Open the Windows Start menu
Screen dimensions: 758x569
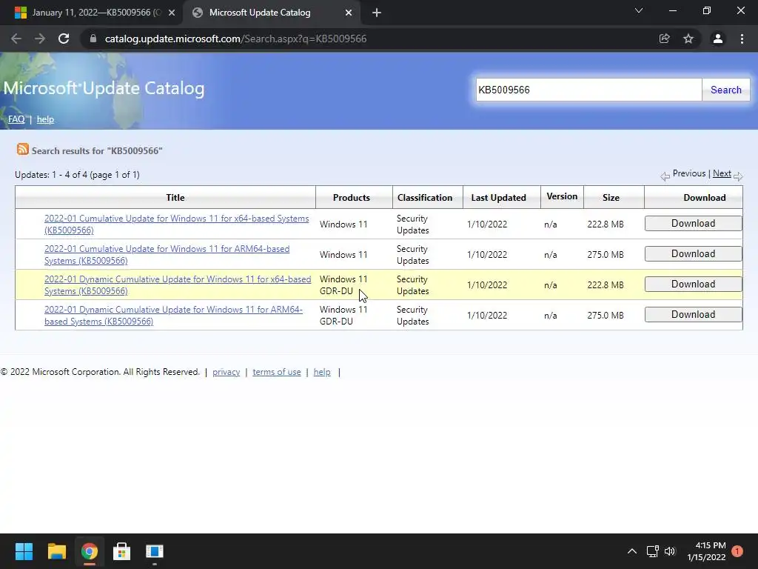tap(24, 551)
